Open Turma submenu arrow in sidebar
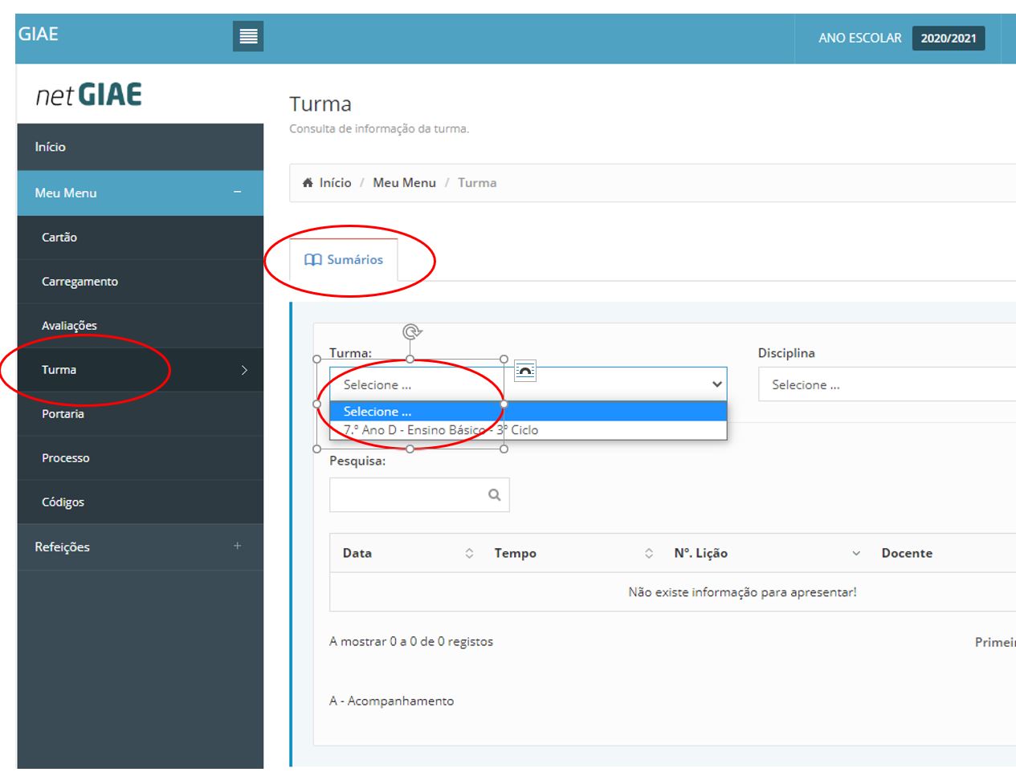1016x772 pixels. pos(244,370)
